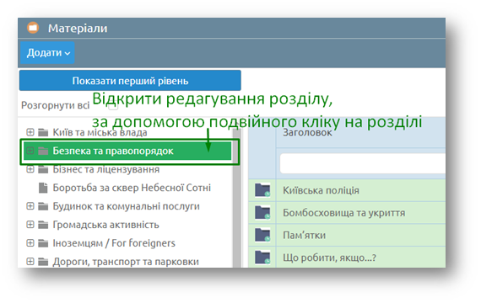Click the Матеріали panel title

click(x=78, y=28)
